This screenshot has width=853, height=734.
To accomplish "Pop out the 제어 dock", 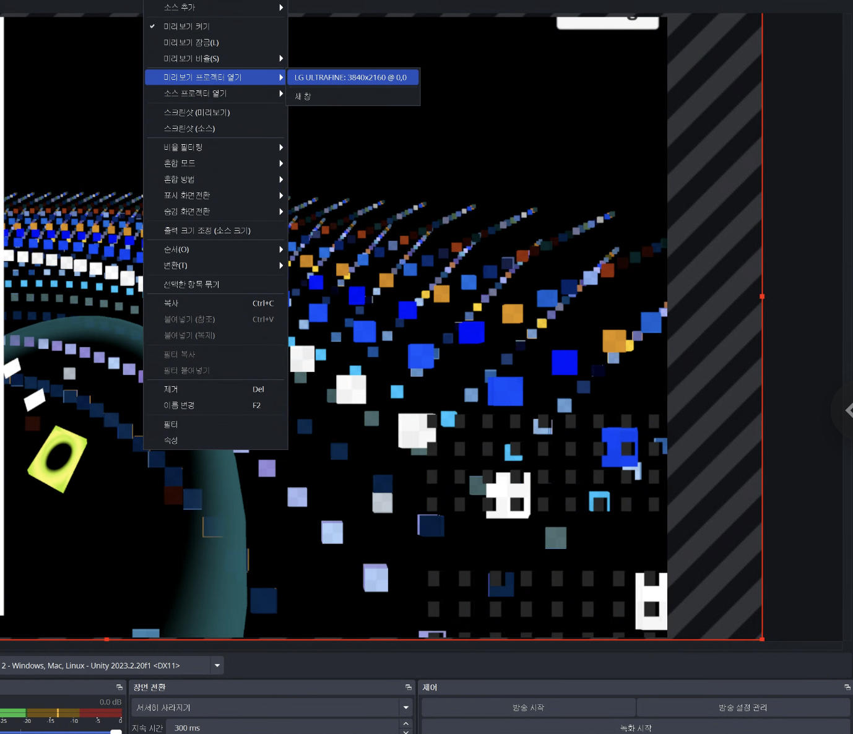I will [847, 688].
